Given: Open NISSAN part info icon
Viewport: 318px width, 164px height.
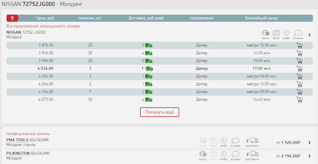Looking at the screenshot, I should click(286, 33).
